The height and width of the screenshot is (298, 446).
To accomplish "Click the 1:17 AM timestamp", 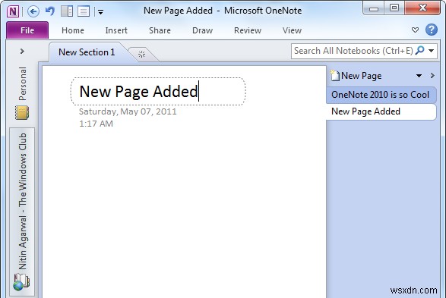I will [96, 124].
